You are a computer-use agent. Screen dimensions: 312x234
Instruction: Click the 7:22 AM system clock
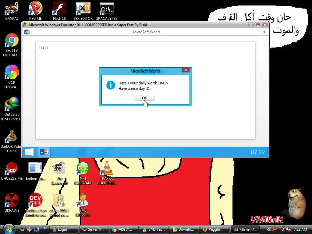pos(300,229)
